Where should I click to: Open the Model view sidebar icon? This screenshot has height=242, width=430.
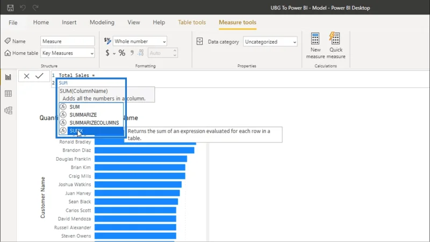8,110
